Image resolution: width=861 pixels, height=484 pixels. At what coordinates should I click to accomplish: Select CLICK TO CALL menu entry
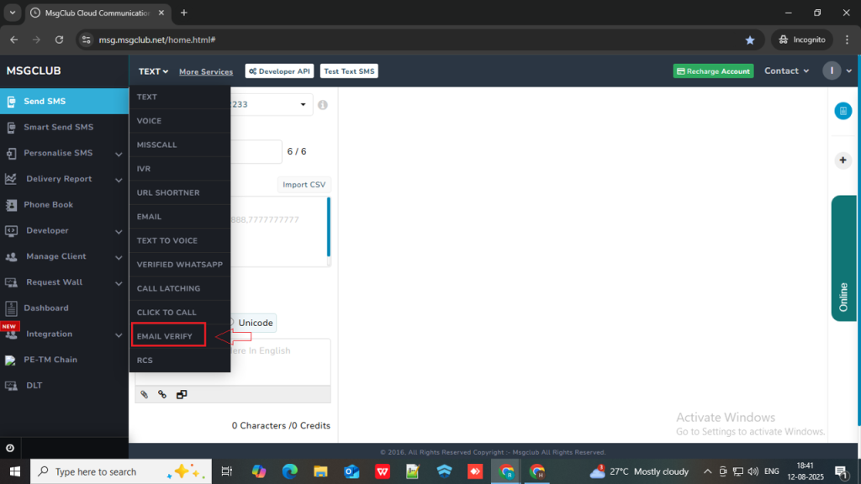click(180, 313)
